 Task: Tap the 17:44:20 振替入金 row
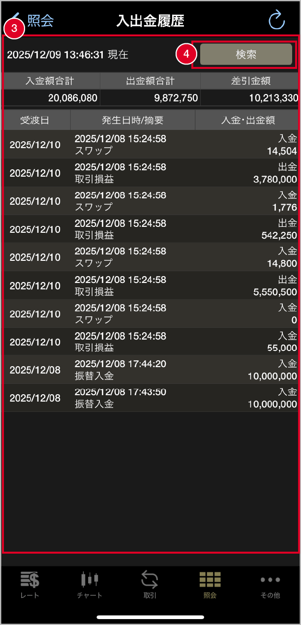(x=150, y=370)
